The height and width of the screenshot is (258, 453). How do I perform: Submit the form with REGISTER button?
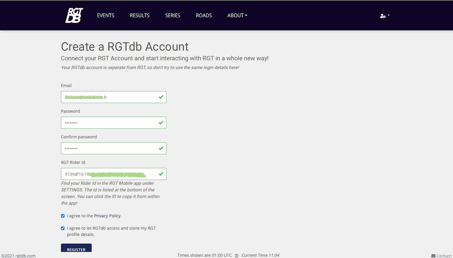[x=76, y=248]
